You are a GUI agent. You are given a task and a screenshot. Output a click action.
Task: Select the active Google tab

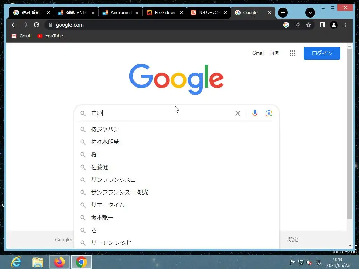point(250,13)
